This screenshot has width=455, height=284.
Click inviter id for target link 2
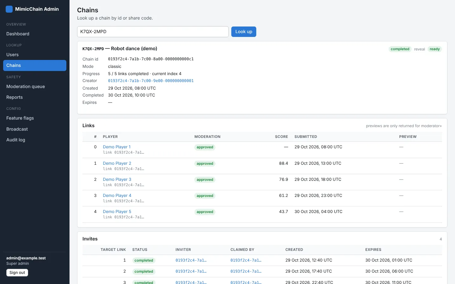point(191,271)
